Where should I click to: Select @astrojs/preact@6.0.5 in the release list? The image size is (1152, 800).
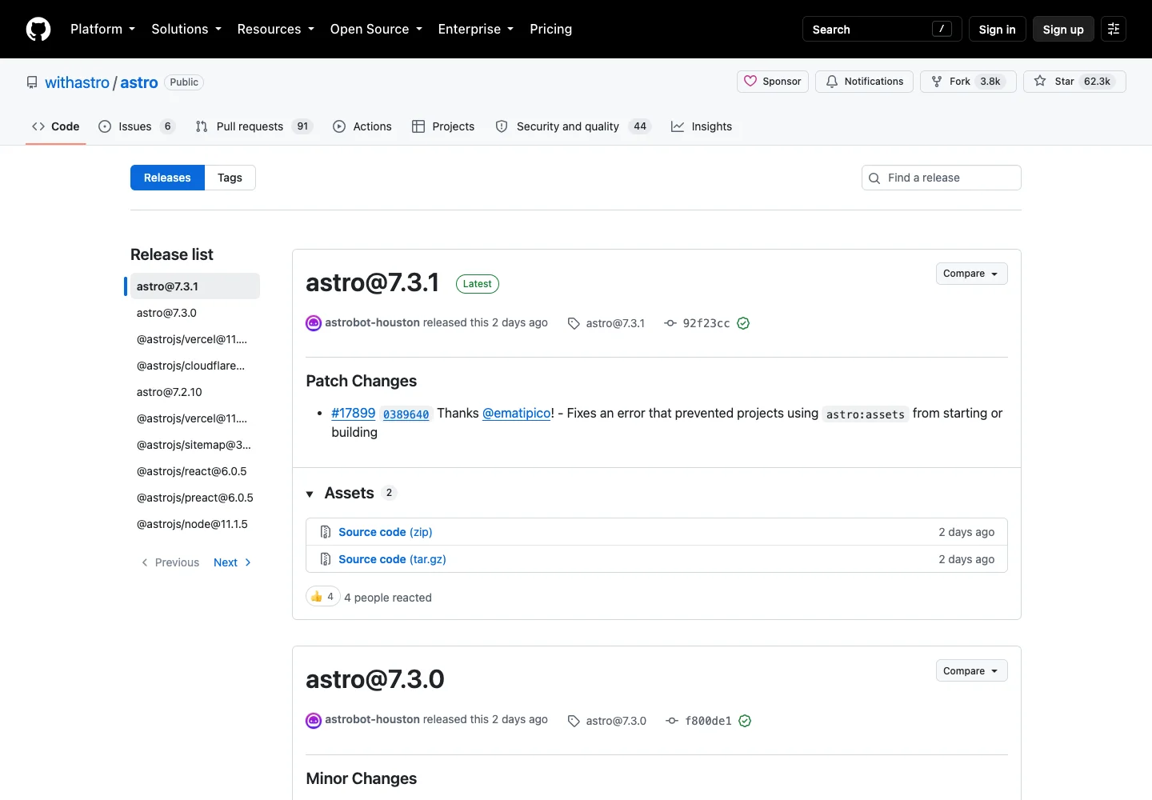click(x=195, y=498)
